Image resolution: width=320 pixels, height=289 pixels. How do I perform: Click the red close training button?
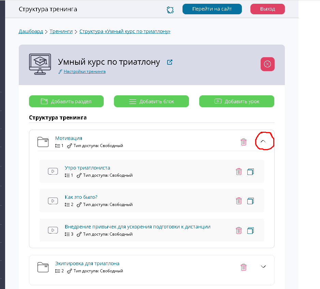267,64
